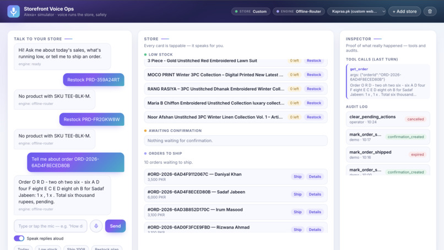This screenshot has width=444, height=250.
Task: Focus the Type or tap the mic input
Action: (x=50, y=226)
